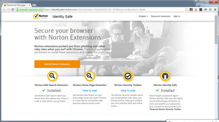Click the Norton Security Toolbar round icon
This screenshot has height=122, width=219.
[x=128, y=76]
